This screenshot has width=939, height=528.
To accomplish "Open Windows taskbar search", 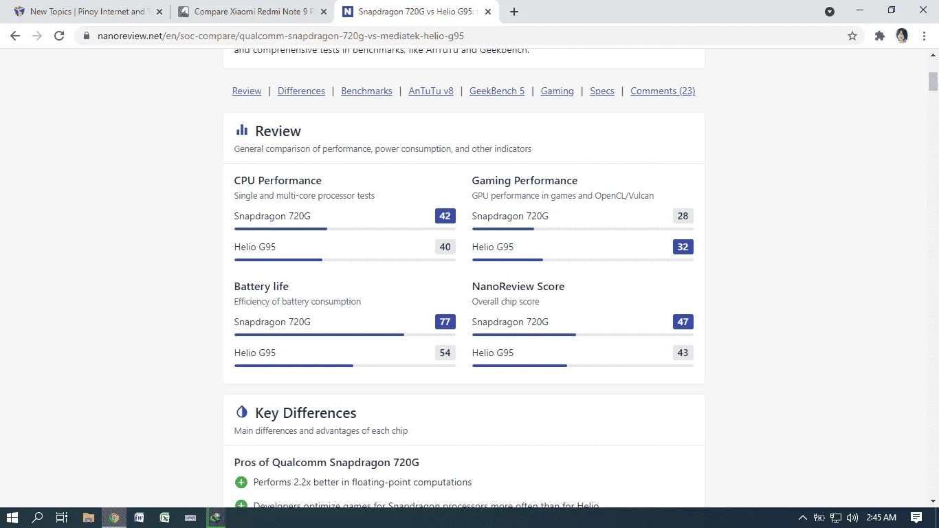I will pyautogui.click(x=38, y=518).
